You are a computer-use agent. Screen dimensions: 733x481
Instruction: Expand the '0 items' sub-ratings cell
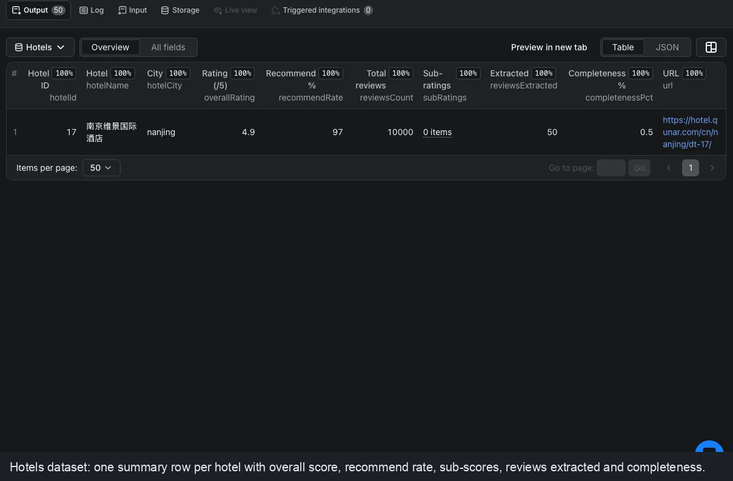tap(437, 132)
